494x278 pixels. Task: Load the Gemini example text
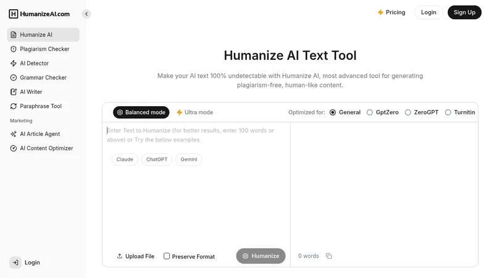189,159
